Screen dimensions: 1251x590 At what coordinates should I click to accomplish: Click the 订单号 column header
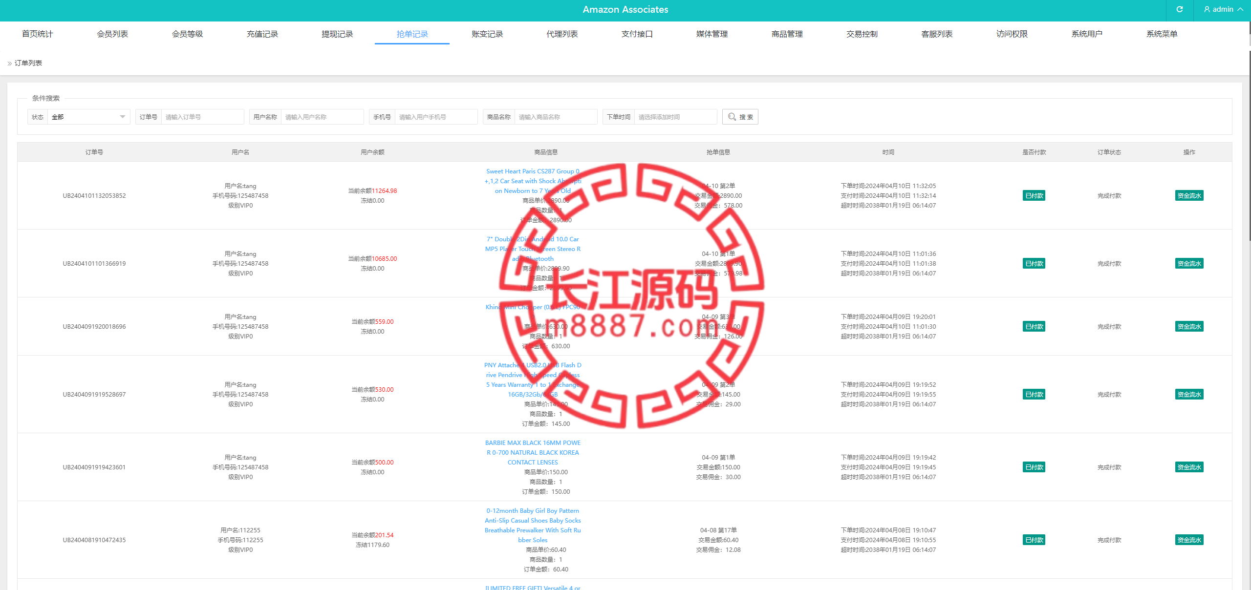click(x=94, y=152)
